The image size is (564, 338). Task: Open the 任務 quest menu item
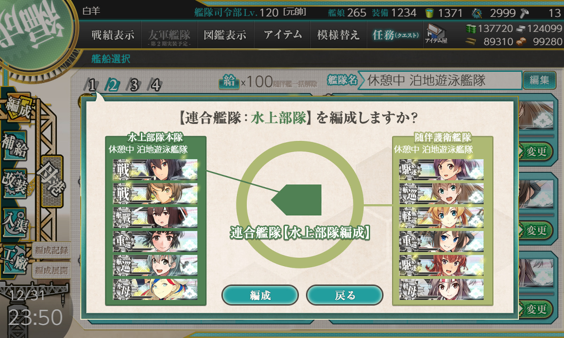tap(395, 35)
